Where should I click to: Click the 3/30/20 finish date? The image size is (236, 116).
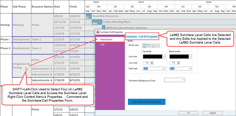pyautogui.click(x=77, y=45)
